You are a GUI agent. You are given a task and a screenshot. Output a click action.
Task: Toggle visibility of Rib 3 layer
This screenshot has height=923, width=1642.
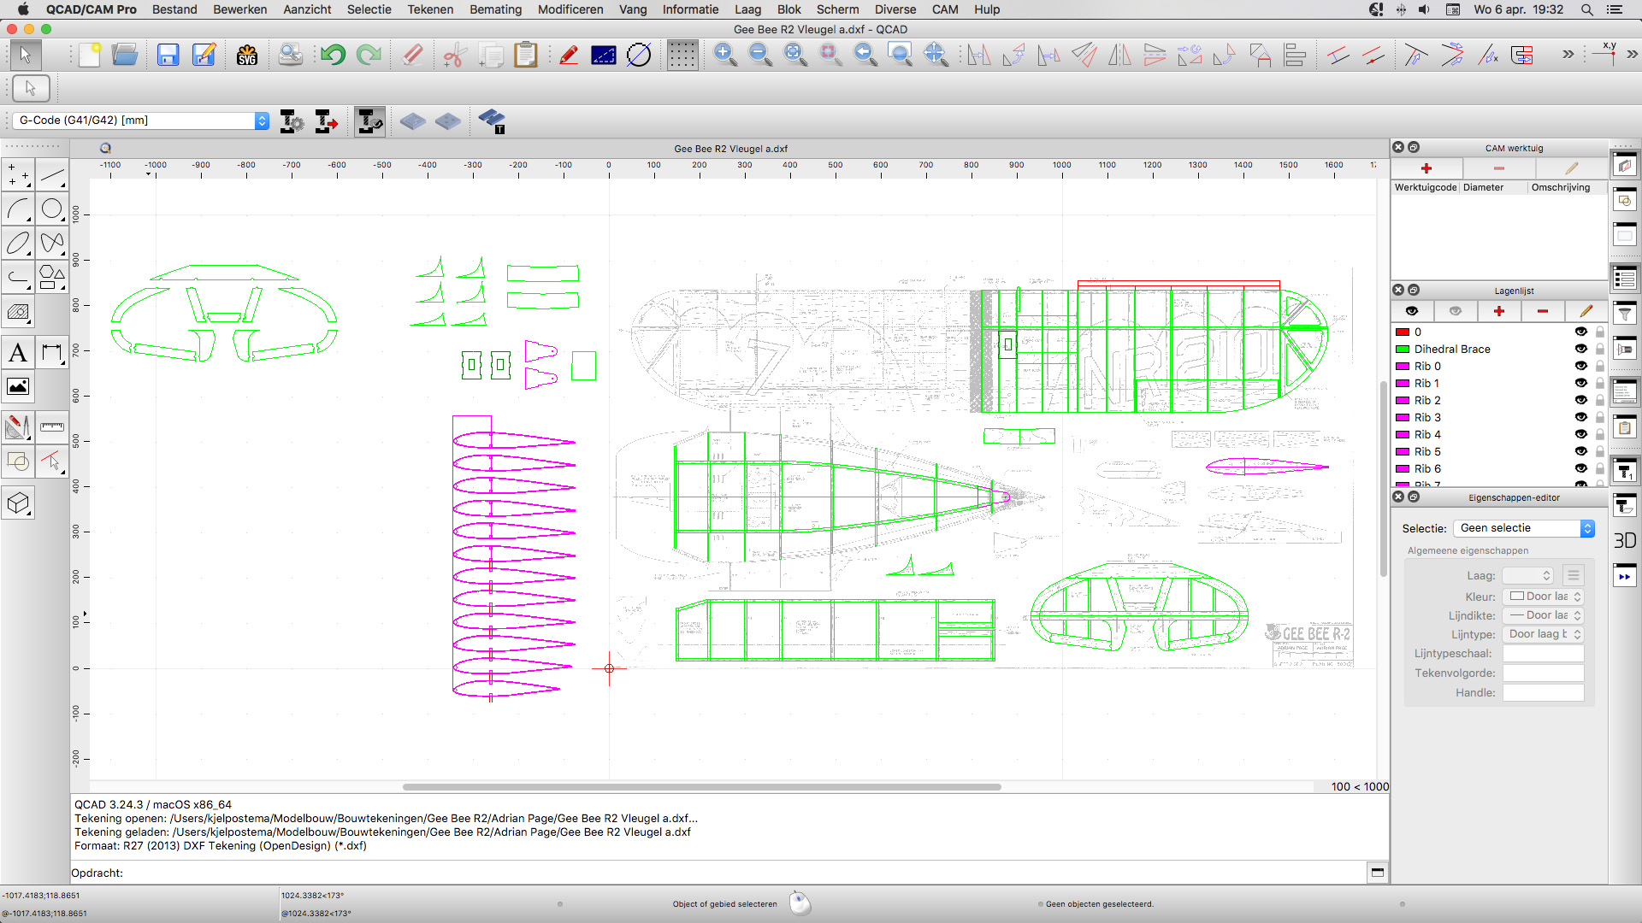coord(1581,417)
